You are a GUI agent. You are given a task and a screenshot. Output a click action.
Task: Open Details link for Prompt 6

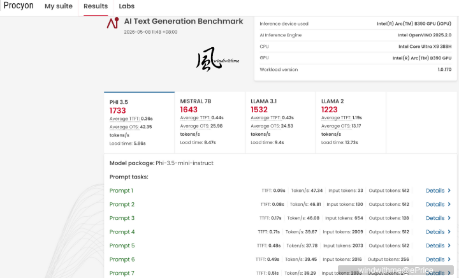pos(435,260)
